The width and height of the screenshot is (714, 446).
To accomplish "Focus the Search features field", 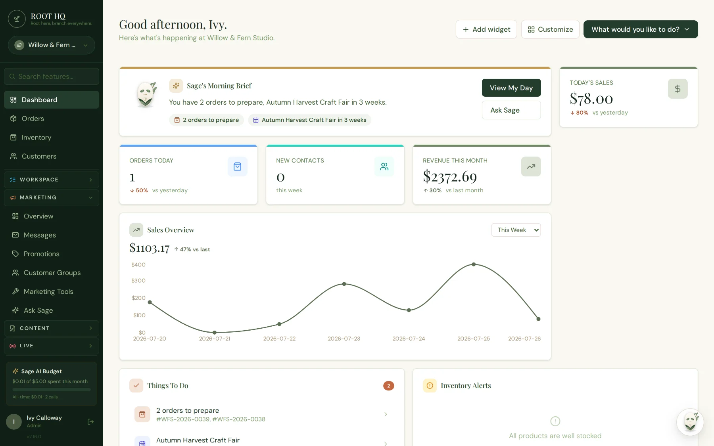I will pos(52,77).
